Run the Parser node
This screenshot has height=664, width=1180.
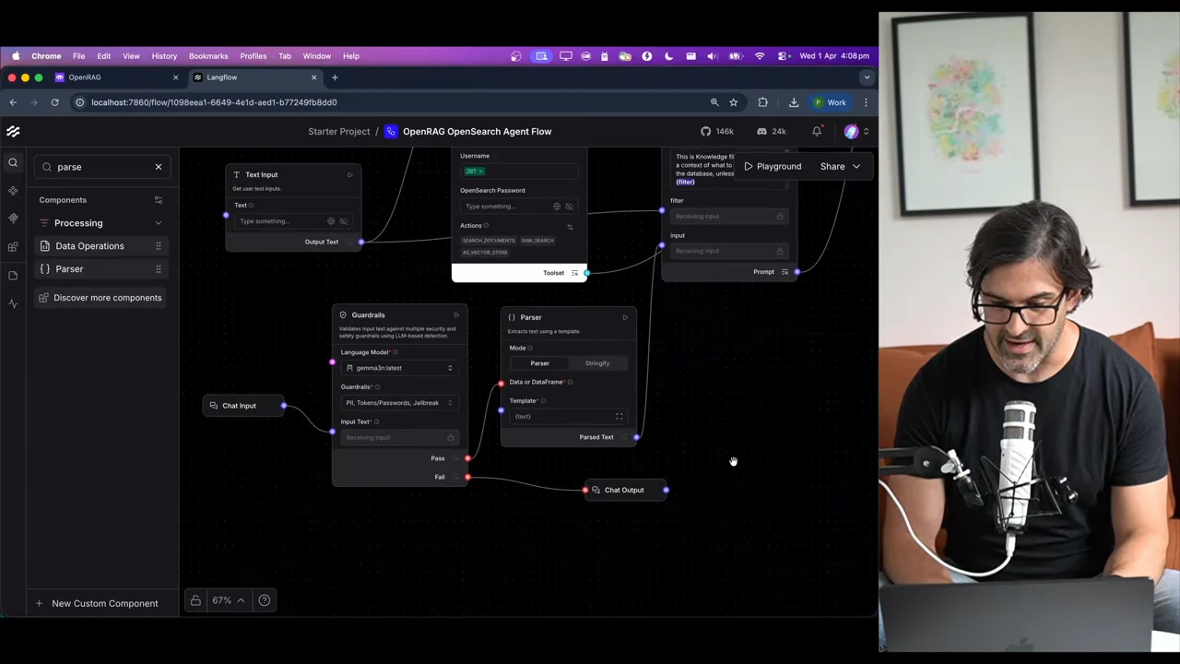point(625,317)
